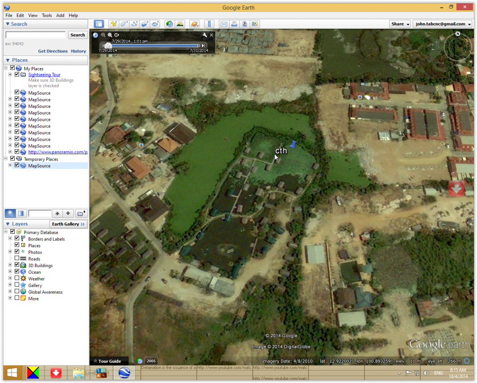Open the Add menu
The height and width of the screenshot is (383, 477).
[x=60, y=15]
